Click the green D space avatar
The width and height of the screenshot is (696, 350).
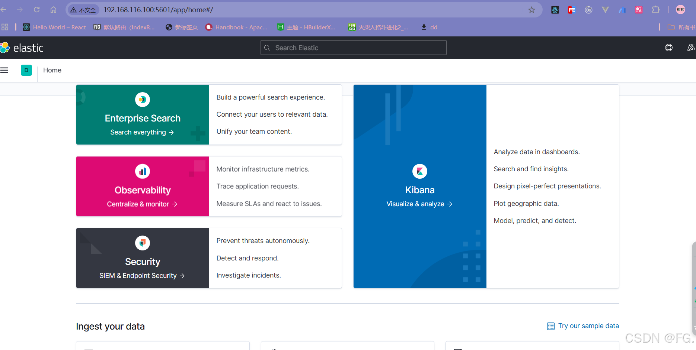pos(26,70)
